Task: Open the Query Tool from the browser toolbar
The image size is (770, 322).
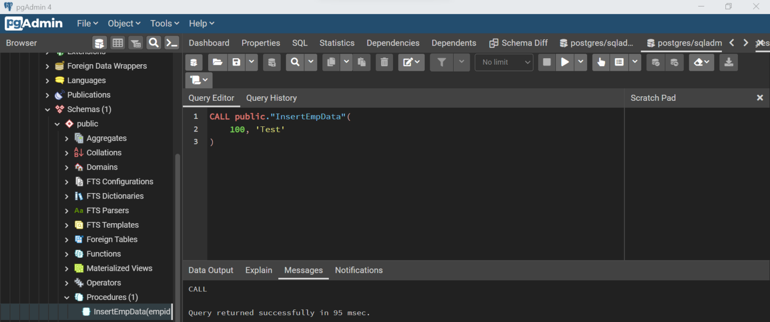Action: point(99,43)
